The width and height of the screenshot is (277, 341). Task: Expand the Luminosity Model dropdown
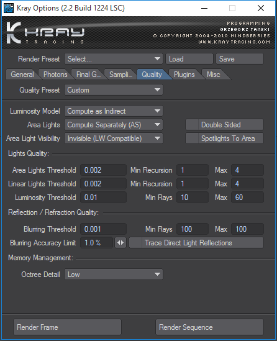(x=114, y=111)
